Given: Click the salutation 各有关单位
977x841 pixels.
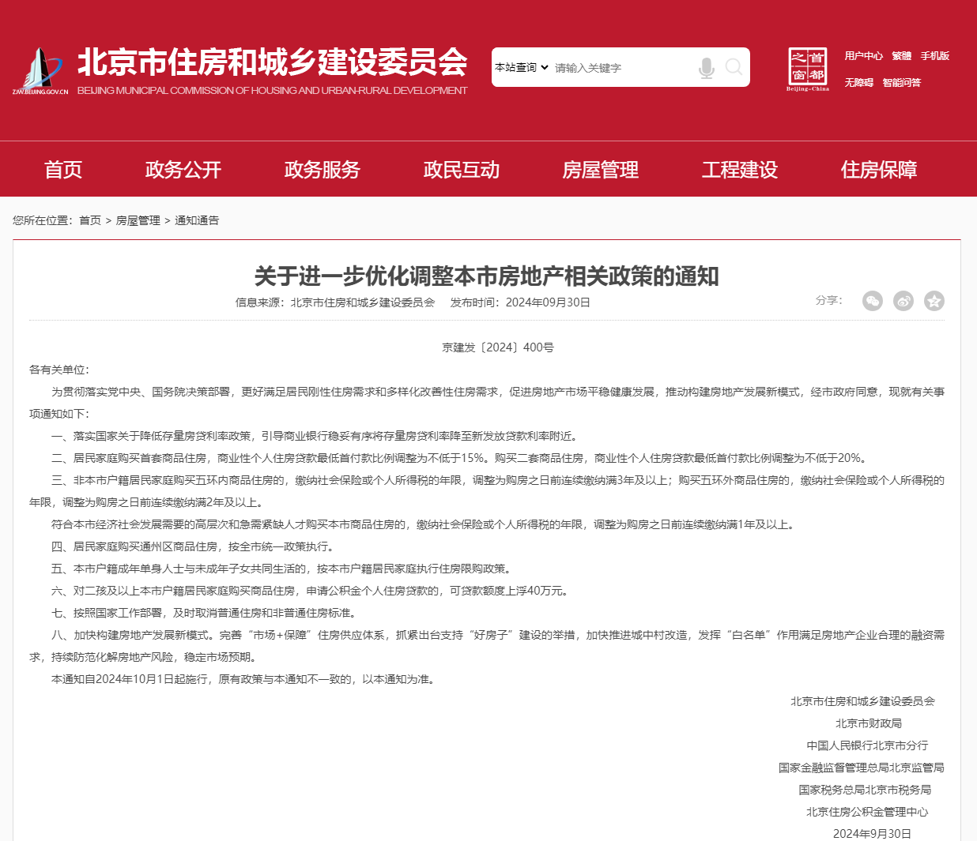Looking at the screenshot, I should coord(59,370).
